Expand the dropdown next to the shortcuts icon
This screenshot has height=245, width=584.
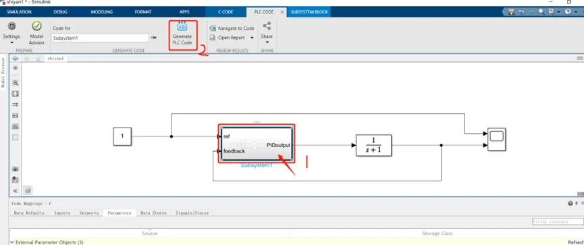(x=558, y=12)
